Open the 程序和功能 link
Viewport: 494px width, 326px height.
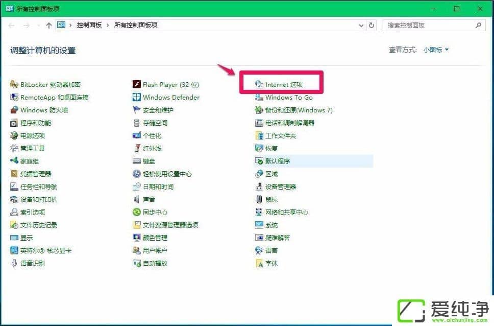point(36,123)
